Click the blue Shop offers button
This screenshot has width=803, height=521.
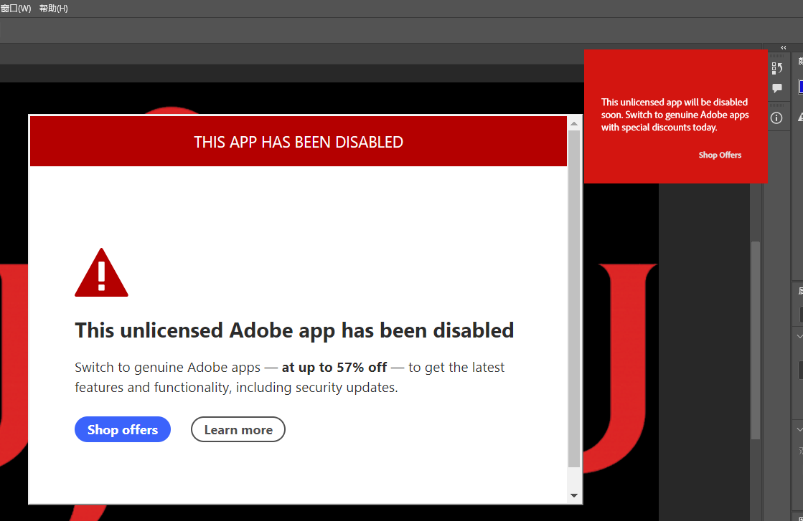pos(123,430)
